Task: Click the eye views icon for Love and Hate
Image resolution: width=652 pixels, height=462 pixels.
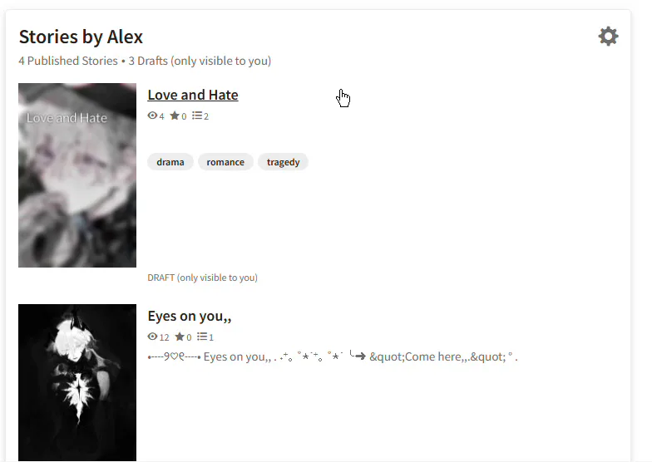Action: click(x=152, y=116)
